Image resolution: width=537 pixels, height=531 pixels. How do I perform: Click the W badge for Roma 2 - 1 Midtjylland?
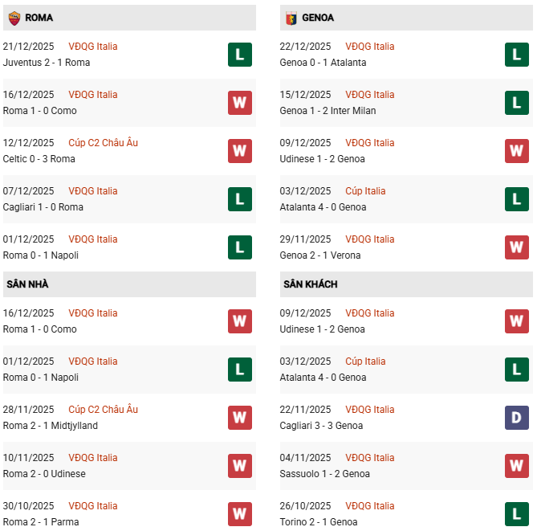coord(239,418)
